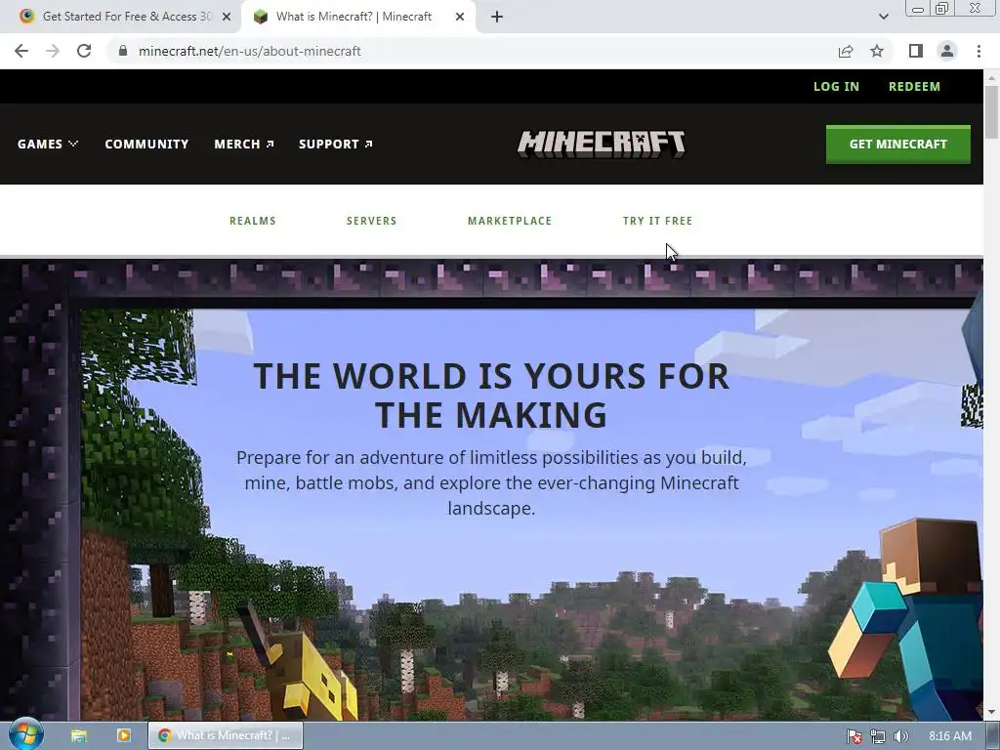Open Action Center flag tray icon
The width and height of the screenshot is (1000, 750).
(854, 736)
